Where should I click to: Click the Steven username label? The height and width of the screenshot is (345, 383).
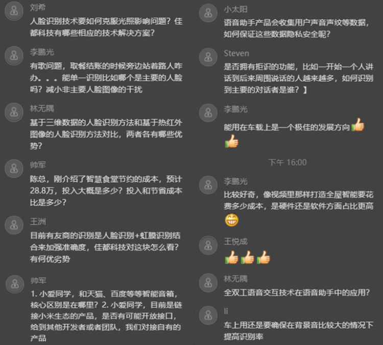coord(236,54)
